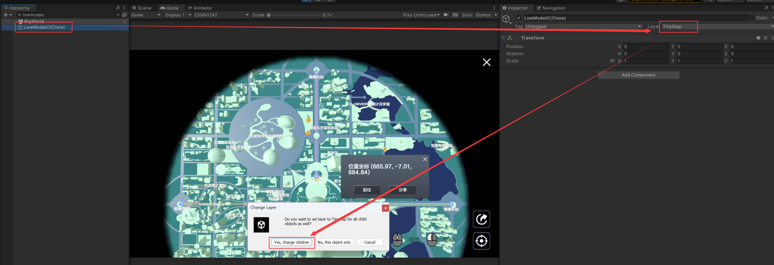Mute game audio with speaker icon
774x265 pixels.
[x=446, y=15]
